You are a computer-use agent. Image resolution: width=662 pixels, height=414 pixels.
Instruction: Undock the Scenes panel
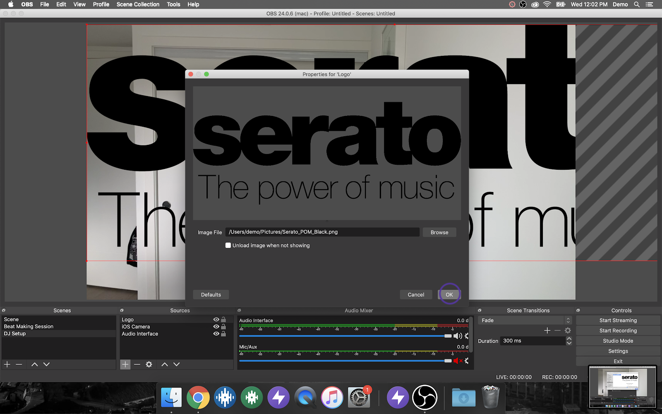(4, 310)
